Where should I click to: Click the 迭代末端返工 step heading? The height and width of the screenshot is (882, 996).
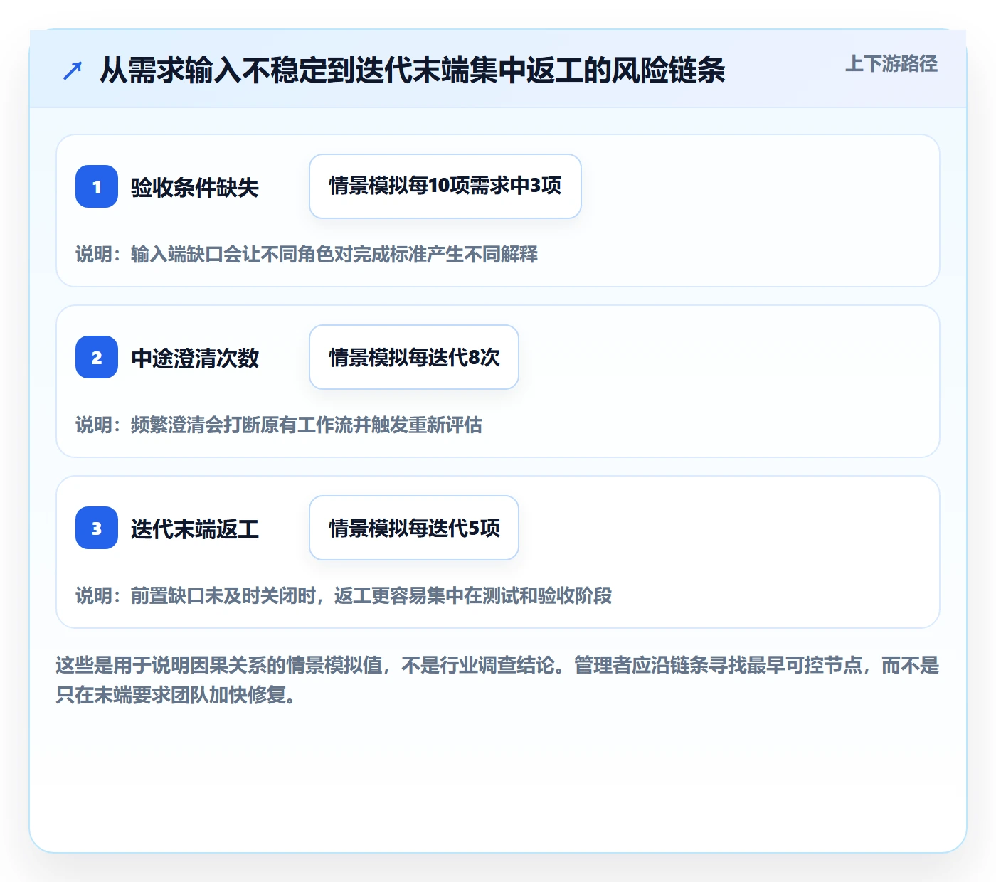[195, 528]
